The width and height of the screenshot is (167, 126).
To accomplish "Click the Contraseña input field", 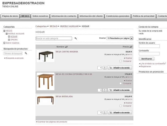I will coord(149,54).
